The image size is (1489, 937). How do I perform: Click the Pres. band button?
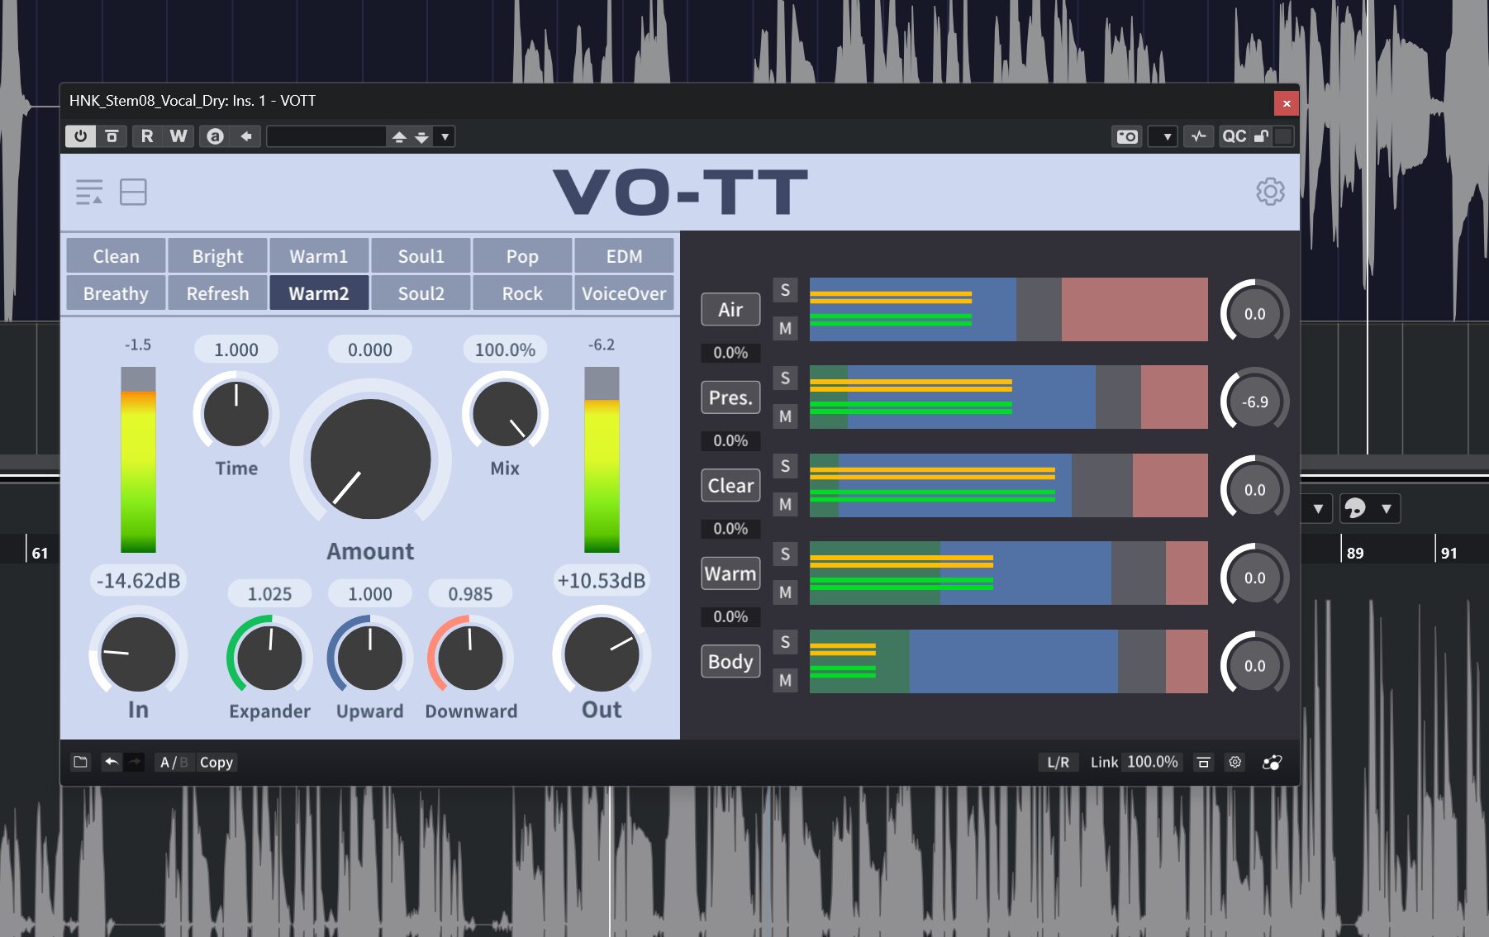(x=730, y=397)
